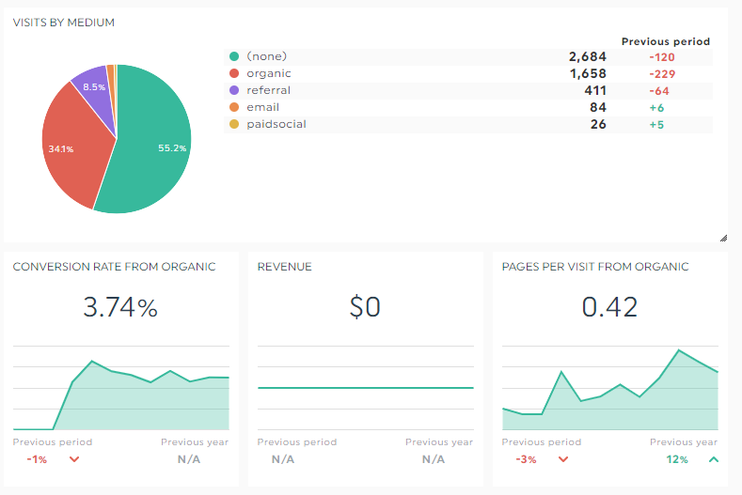Click the green (none) legend dot

(x=234, y=56)
